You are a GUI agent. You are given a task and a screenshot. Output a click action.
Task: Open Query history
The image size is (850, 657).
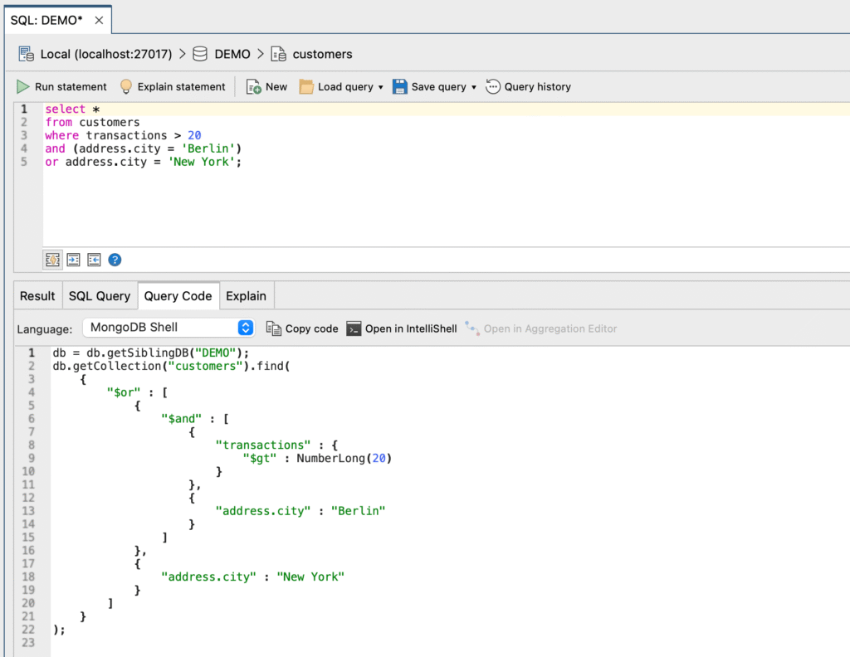coord(528,86)
